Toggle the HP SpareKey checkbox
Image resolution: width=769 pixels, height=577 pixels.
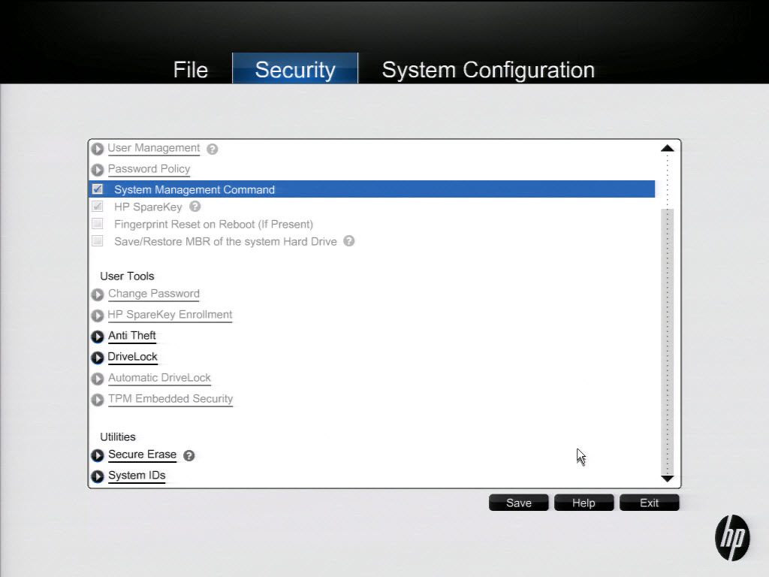click(x=98, y=207)
